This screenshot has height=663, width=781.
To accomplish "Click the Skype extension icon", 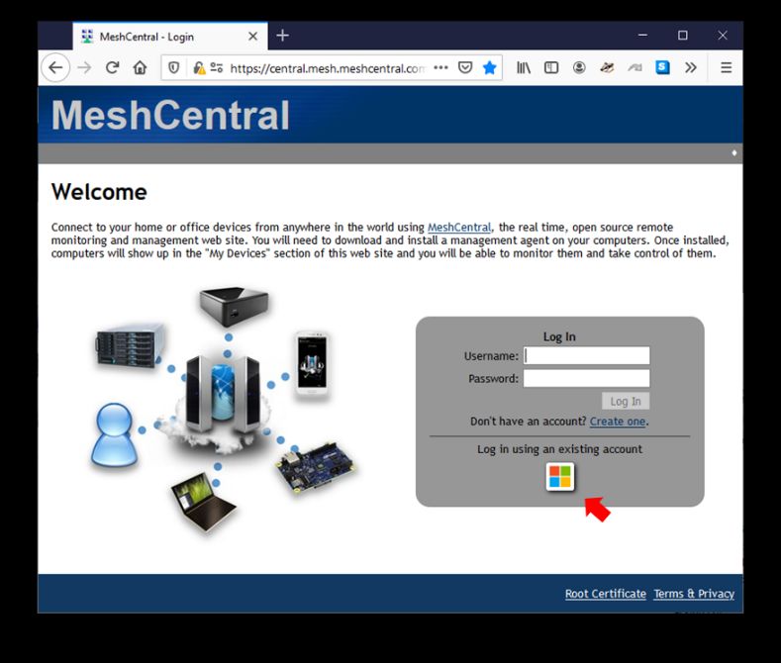I will [x=662, y=68].
